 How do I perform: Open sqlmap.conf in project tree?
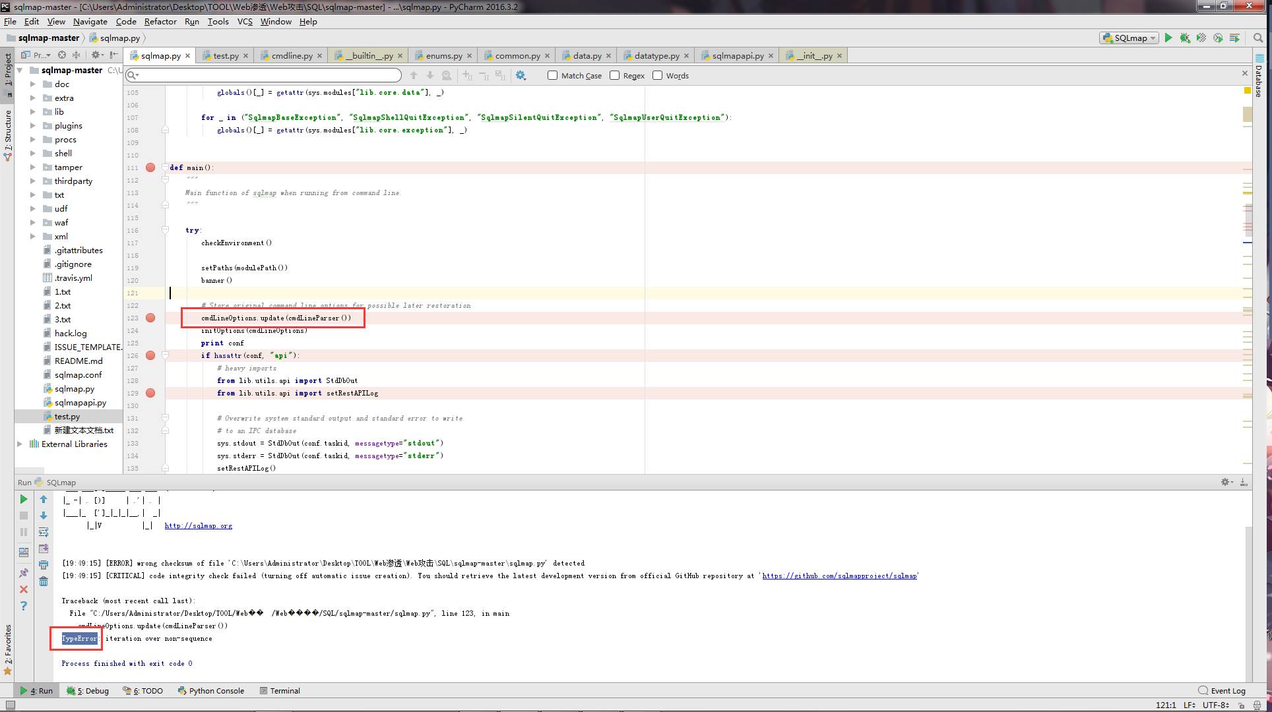[78, 374]
